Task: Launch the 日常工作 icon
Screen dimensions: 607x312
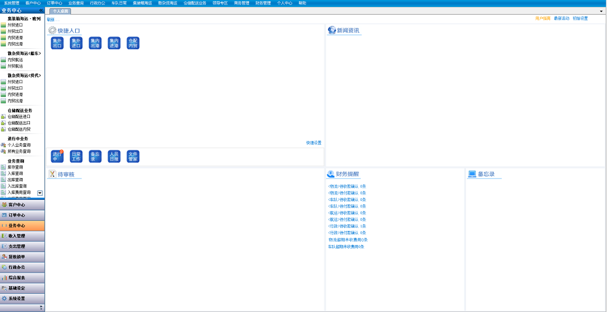Action: (76, 156)
